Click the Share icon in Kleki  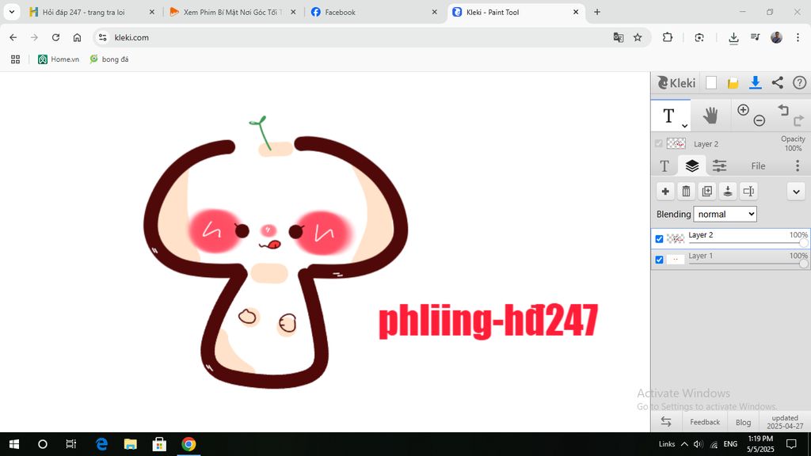tap(778, 82)
